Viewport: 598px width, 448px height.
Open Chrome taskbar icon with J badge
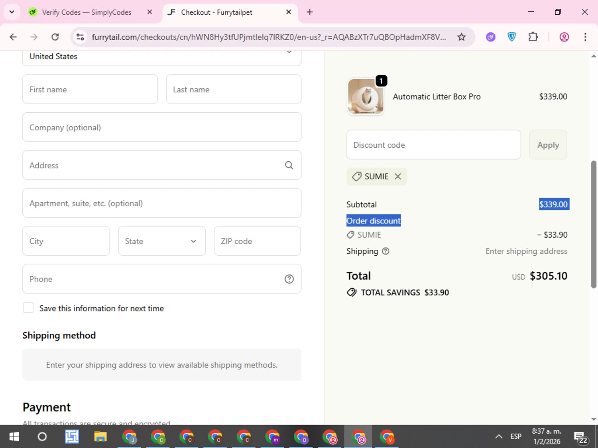[x=129, y=437]
